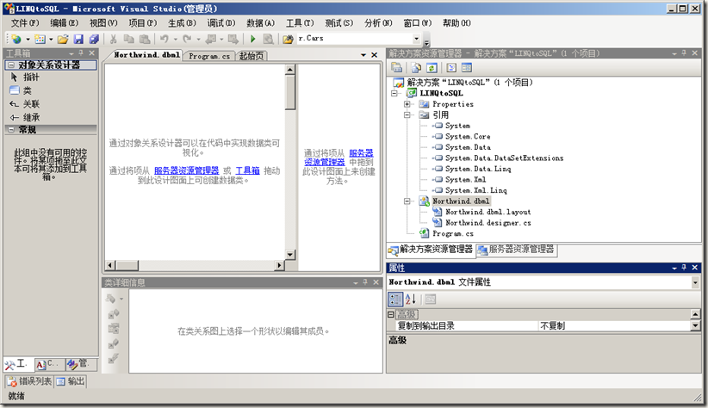Viewport: 708px width, 408px height.
Task: Click the designer horizontal scrollbar right arrow
Action: coord(280,265)
